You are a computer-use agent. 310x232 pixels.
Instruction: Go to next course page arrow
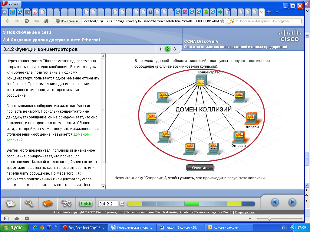[x=292, y=202]
